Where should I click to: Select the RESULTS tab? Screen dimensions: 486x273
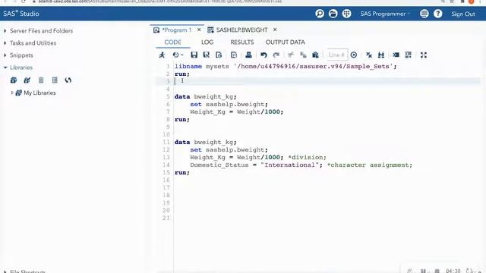click(241, 42)
